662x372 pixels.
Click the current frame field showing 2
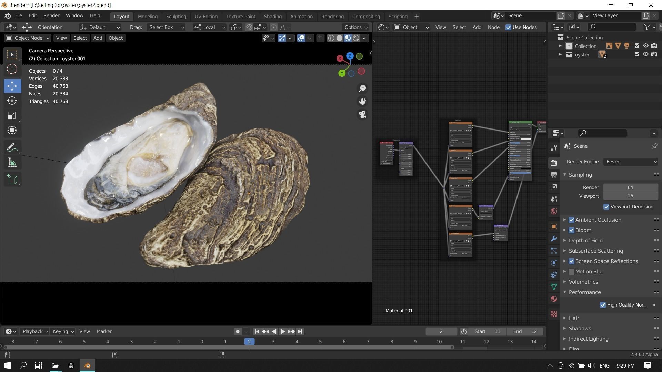[x=441, y=331]
